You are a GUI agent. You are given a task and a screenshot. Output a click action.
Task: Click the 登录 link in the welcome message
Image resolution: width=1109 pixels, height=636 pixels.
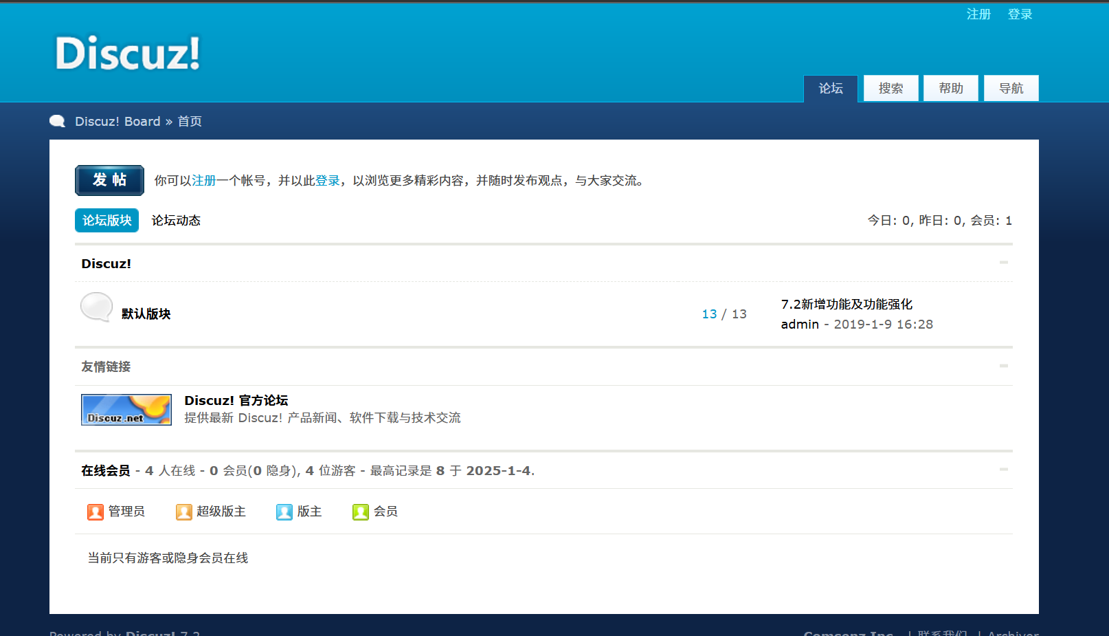pos(328,181)
